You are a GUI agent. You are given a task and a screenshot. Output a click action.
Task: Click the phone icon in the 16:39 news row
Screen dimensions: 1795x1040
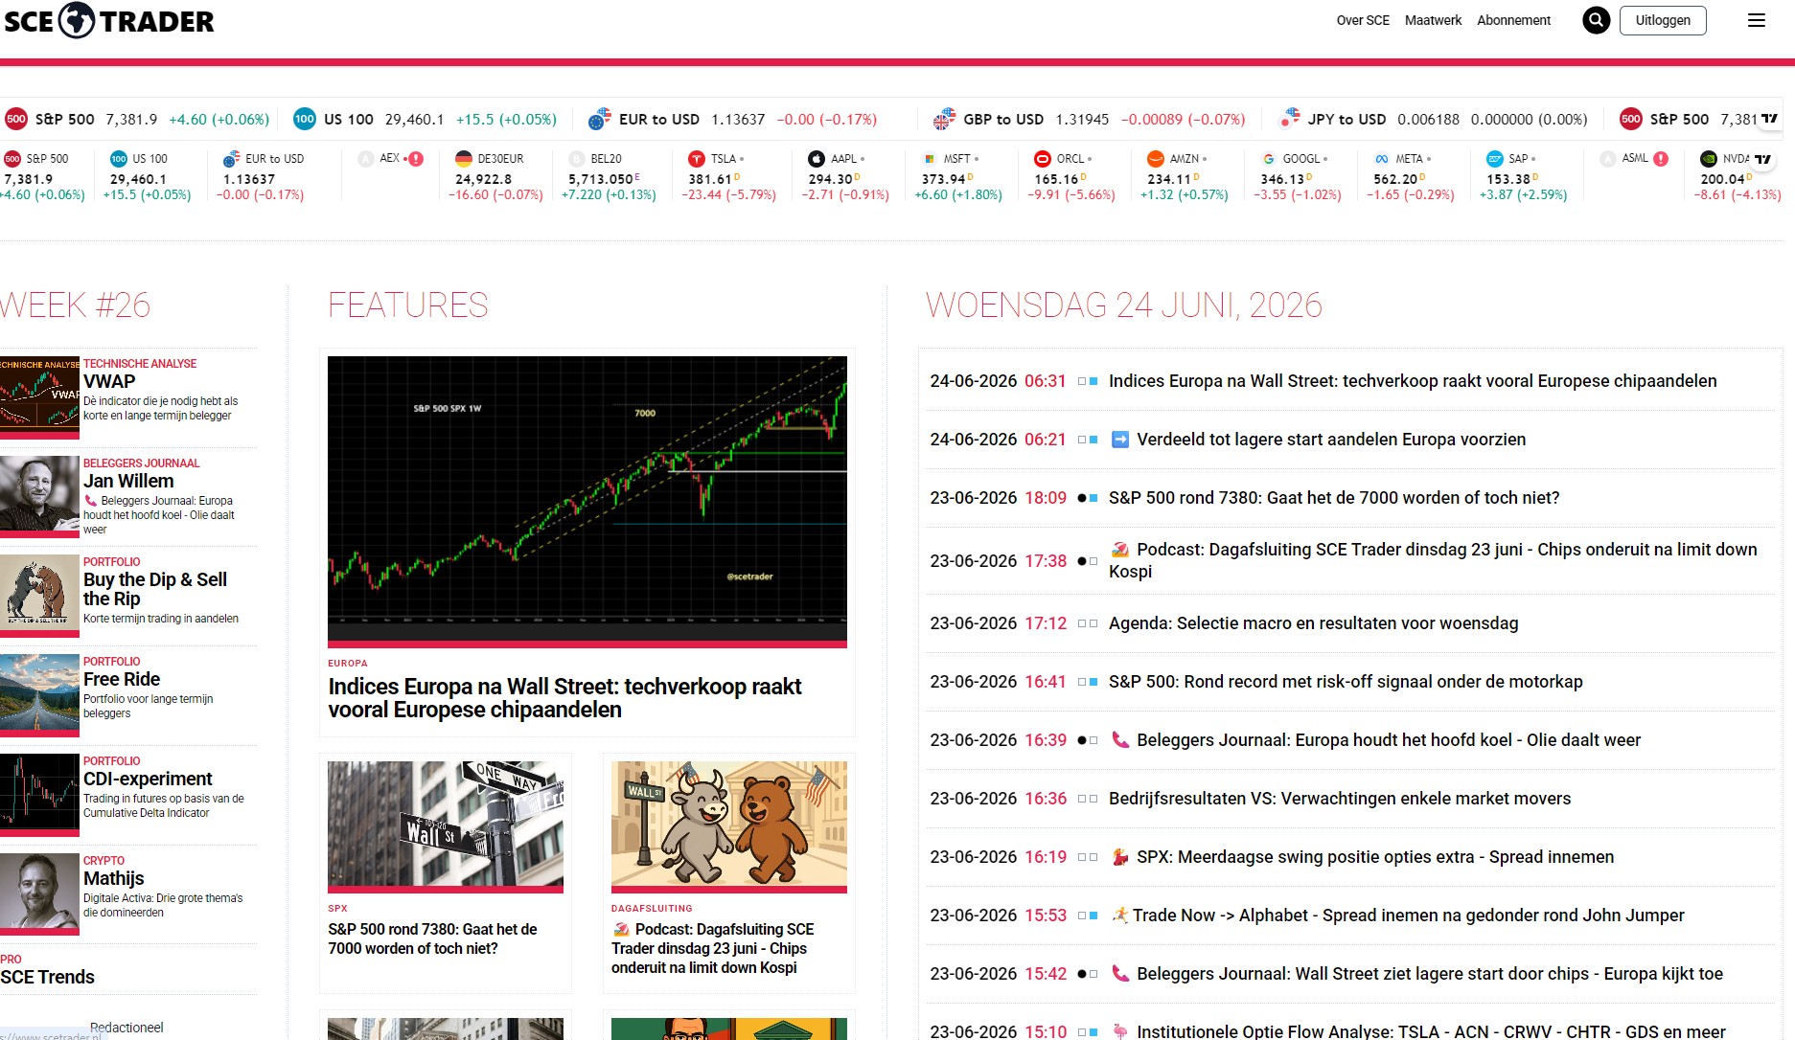[1119, 740]
